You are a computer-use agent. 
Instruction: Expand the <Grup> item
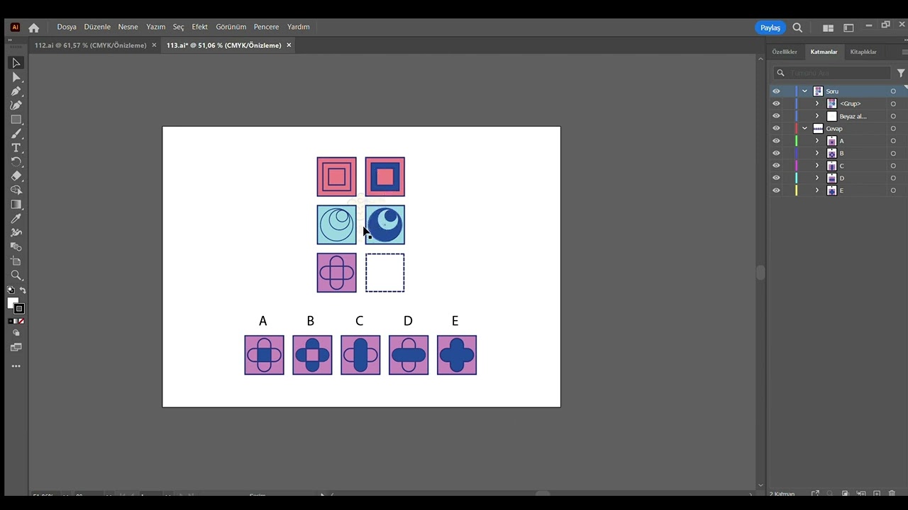tap(817, 103)
